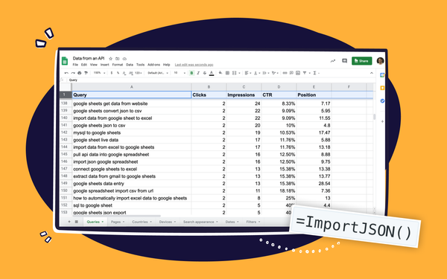Open the View menu
The image size is (447, 279).
click(94, 65)
